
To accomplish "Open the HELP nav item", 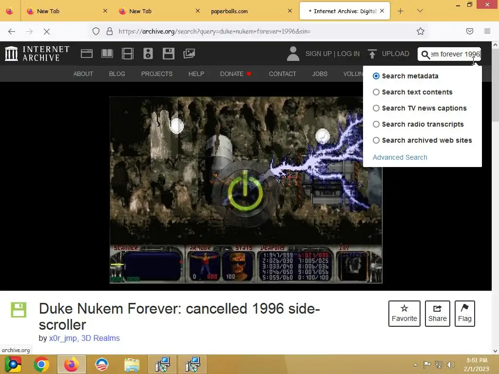I will [196, 74].
